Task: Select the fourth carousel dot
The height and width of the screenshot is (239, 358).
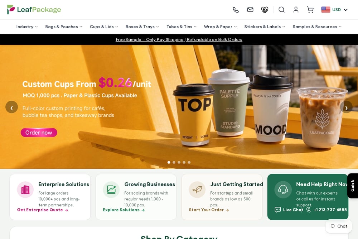Action: coord(184,162)
